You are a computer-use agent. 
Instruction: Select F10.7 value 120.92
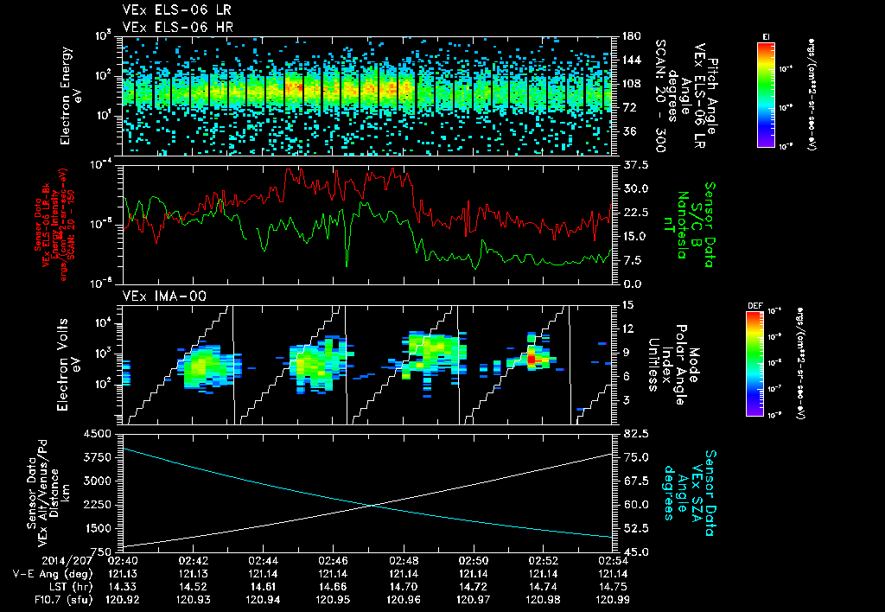[x=123, y=600]
